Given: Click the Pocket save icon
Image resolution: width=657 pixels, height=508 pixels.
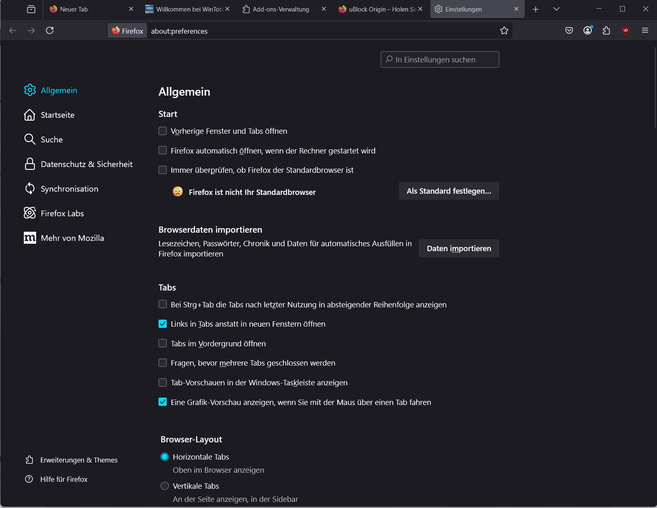Looking at the screenshot, I should click(x=569, y=30).
